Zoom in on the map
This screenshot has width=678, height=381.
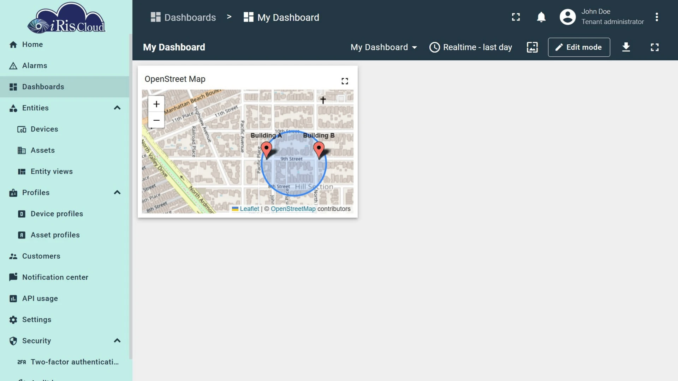(x=156, y=104)
